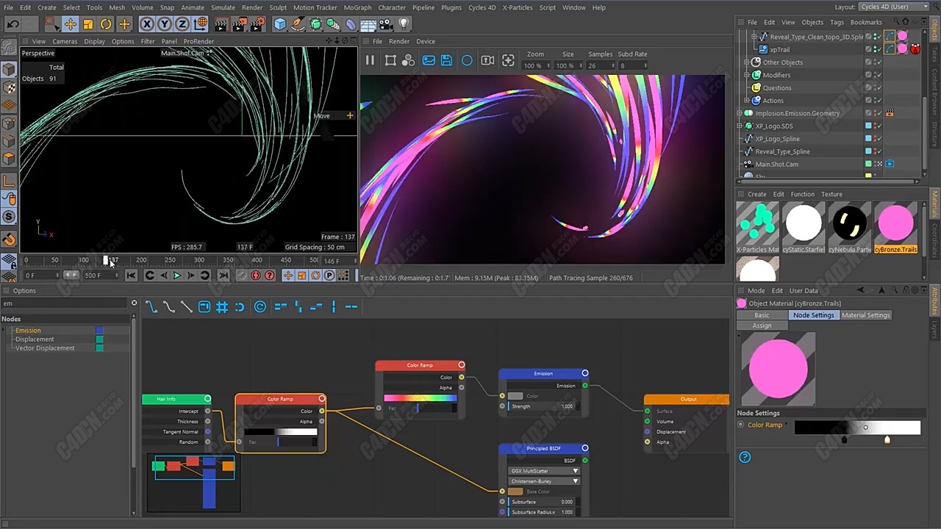Click the timeline playhead at frame 137
The image size is (941, 529).
coord(106,260)
